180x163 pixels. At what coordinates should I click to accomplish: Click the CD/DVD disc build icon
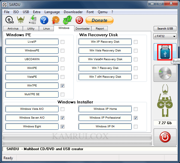(x=165, y=73)
